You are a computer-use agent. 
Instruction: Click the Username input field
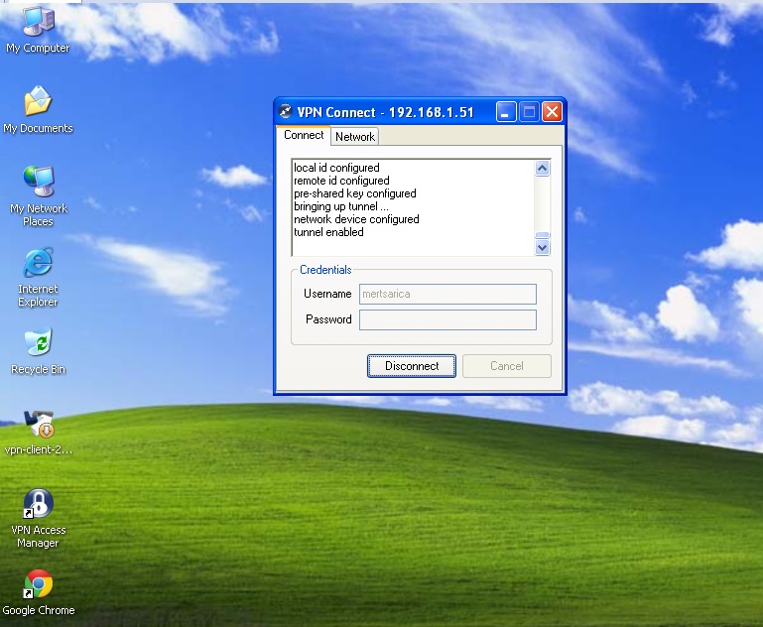pyautogui.click(x=447, y=294)
